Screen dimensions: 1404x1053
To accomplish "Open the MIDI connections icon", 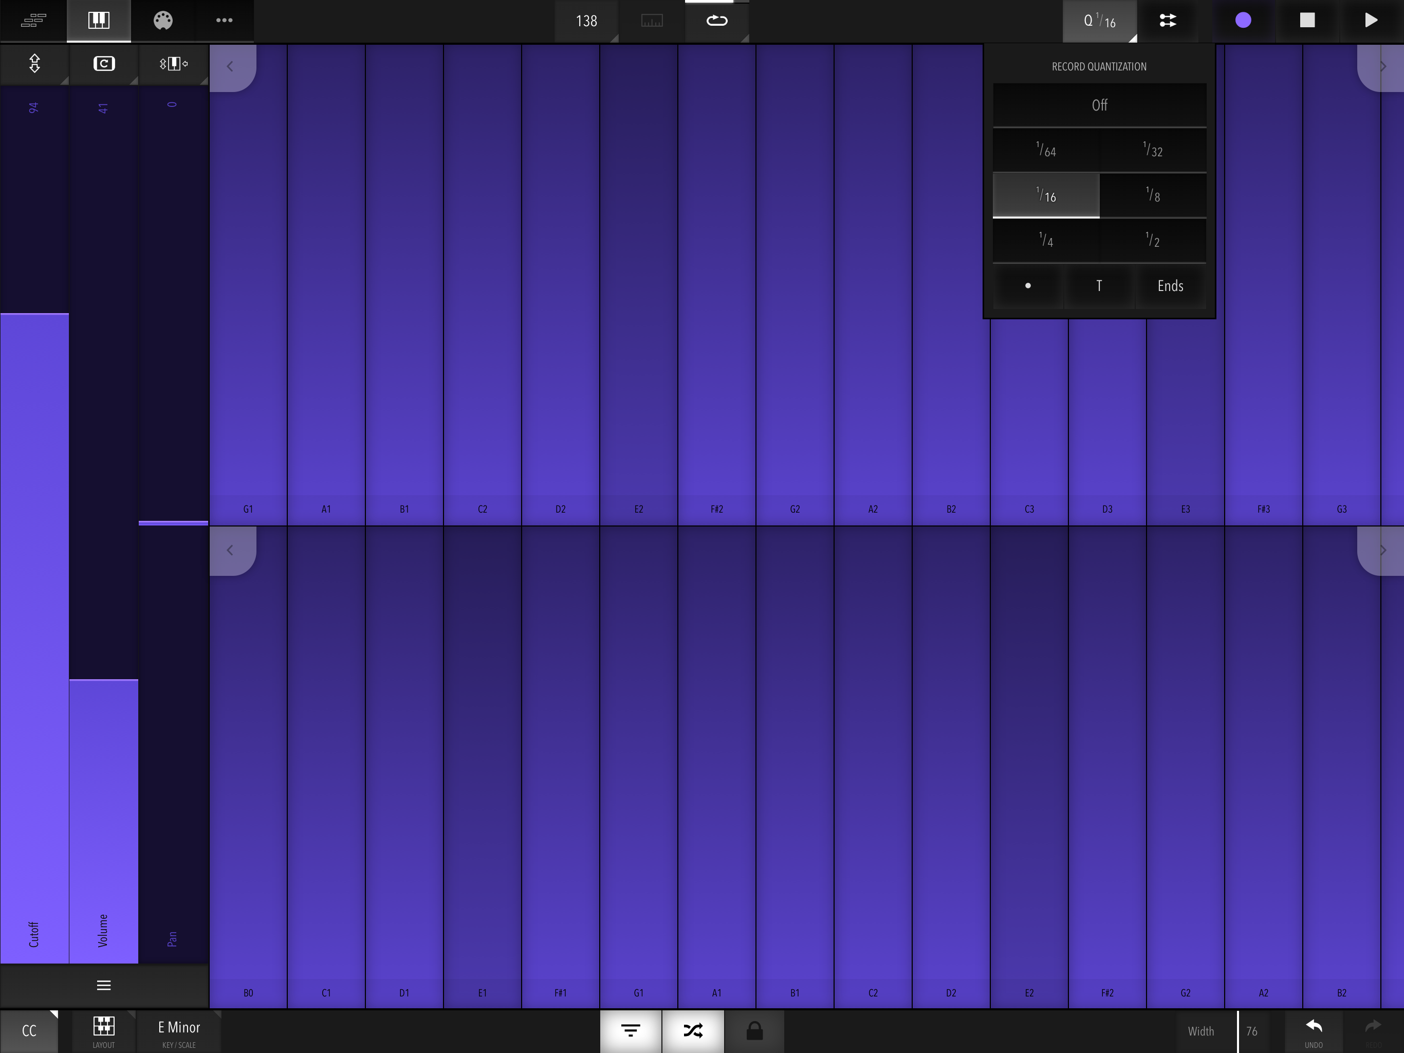I will coord(163,21).
